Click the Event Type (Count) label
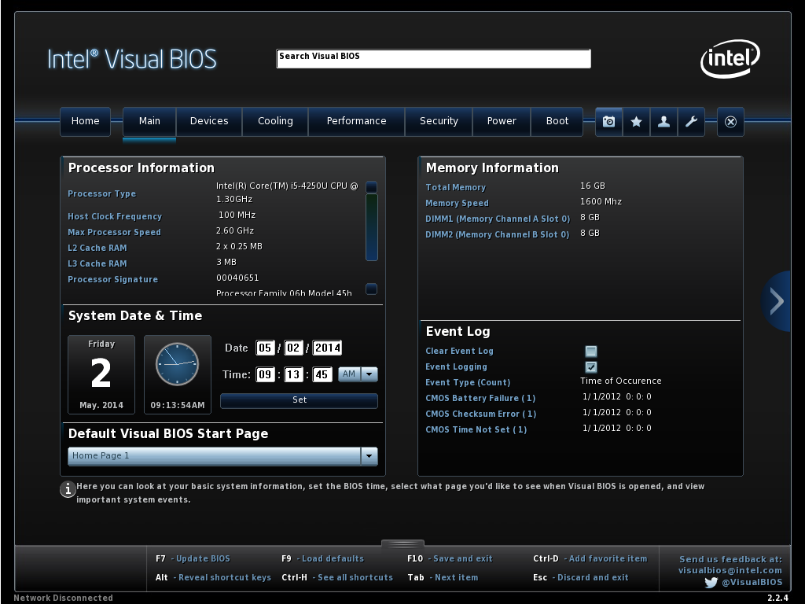 (x=469, y=383)
